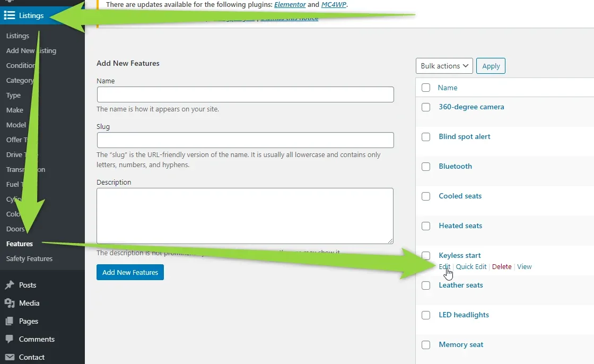Go to Type taxonomy page
Viewport: 594px width, 364px height.
point(13,95)
